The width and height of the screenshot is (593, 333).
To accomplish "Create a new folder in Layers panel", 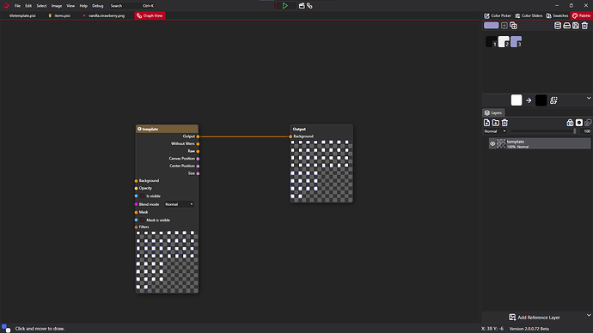I will point(495,123).
